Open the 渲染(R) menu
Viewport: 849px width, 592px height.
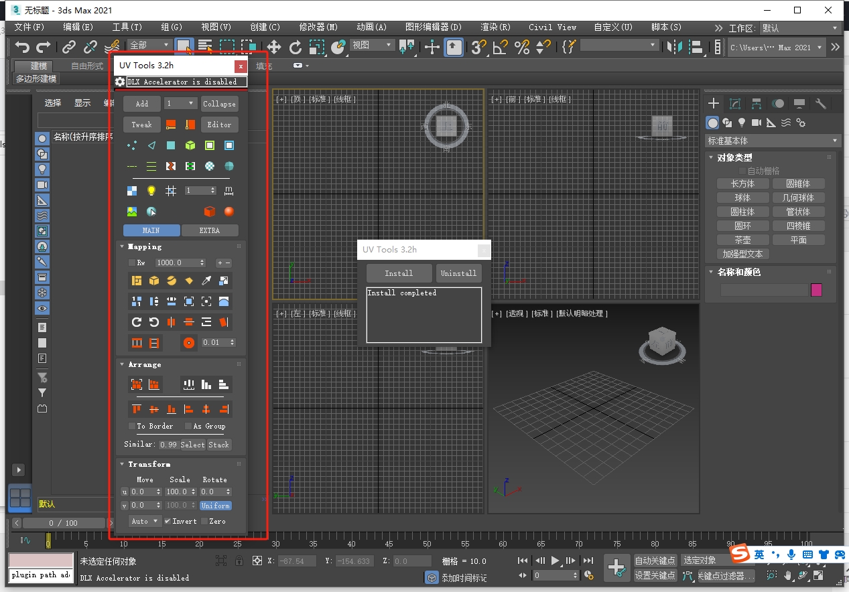pyautogui.click(x=495, y=27)
